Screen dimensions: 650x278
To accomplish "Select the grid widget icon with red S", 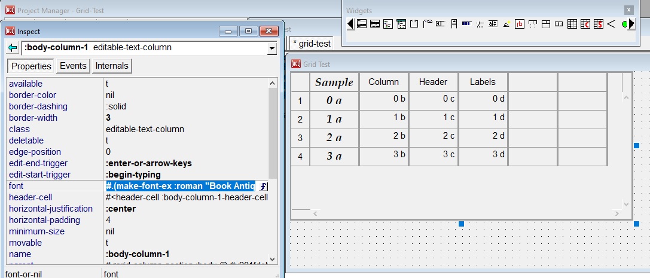I will 598,24.
